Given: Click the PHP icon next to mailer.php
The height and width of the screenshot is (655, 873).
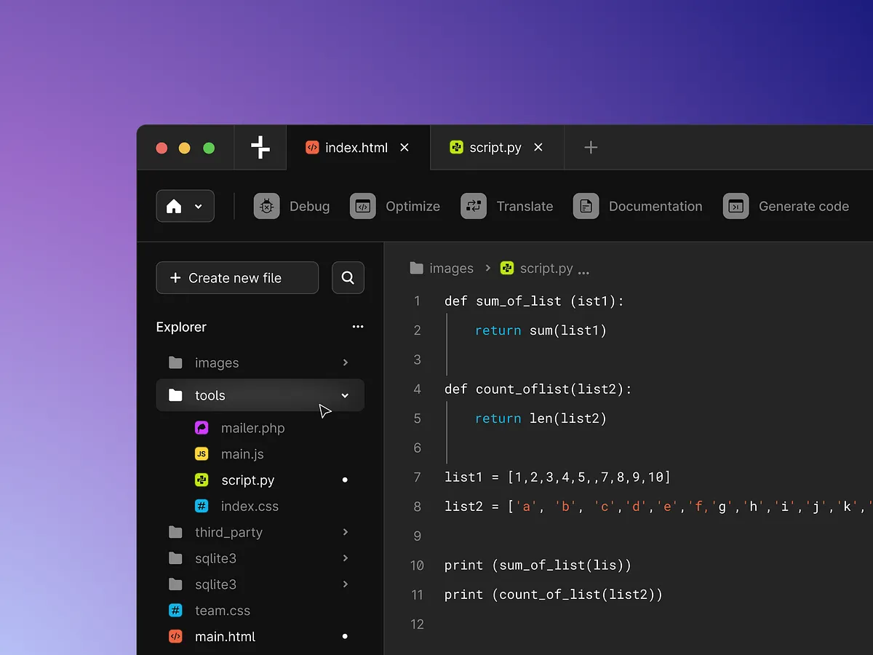Looking at the screenshot, I should pyautogui.click(x=201, y=427).
